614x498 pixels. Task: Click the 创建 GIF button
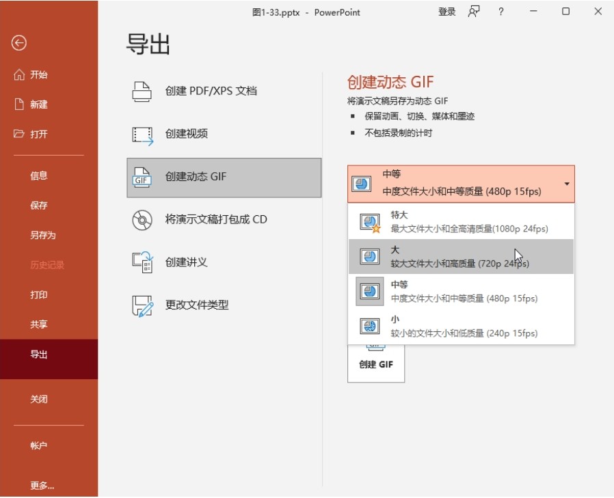click(376, 364)
